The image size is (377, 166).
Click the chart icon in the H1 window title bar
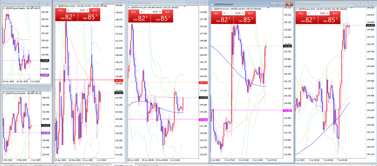212,4
